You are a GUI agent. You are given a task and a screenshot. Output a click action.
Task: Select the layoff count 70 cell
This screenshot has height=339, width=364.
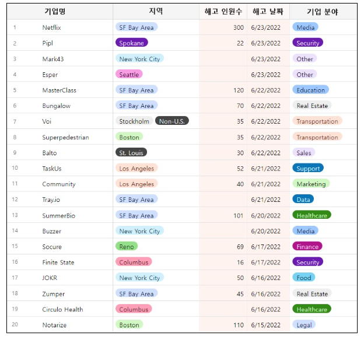point(223,106)
